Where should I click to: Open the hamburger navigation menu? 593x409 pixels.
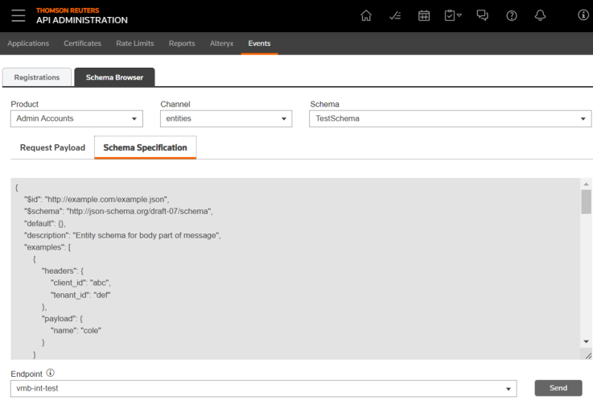click(19, 15)
